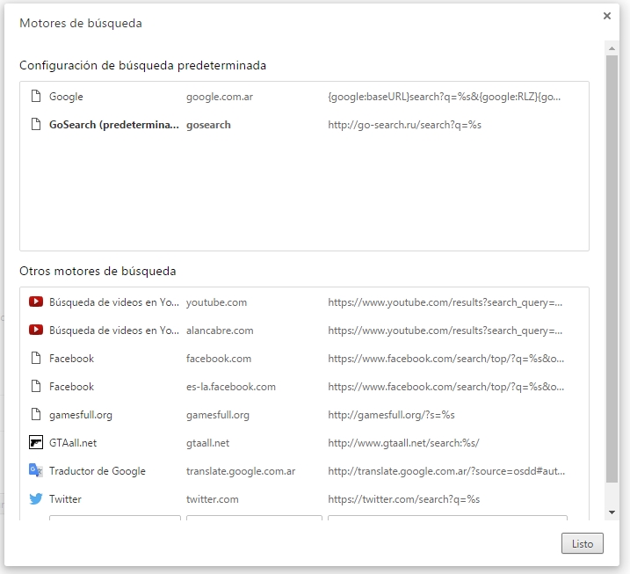630x574 pixels.
Task: Click the {google:baseURL} search URL
Action: point(445,97)
